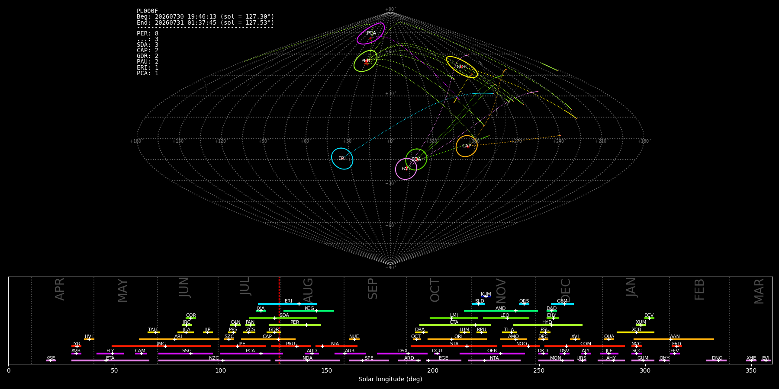
Task: Click the KUM shower bar in timeline
Action: point(486,297)
